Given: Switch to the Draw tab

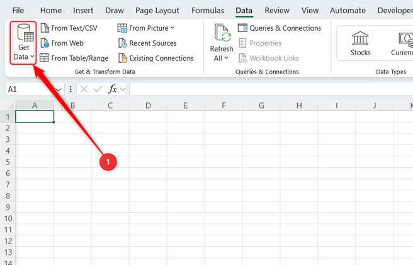Looking at the screenshot, I should [x=115, y=11].
